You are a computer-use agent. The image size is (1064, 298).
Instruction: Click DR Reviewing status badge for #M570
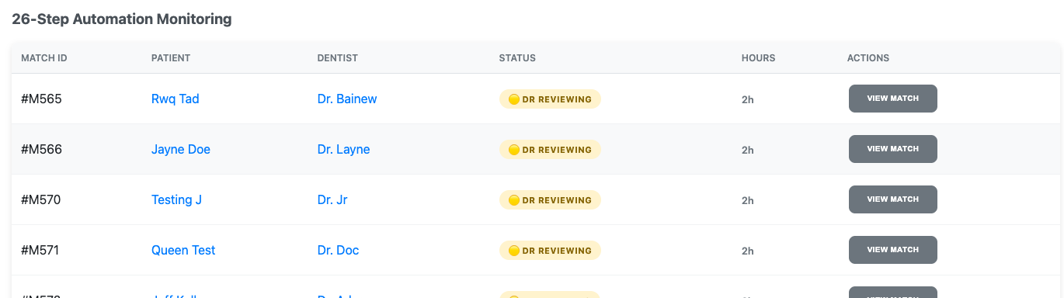(550, 200)
